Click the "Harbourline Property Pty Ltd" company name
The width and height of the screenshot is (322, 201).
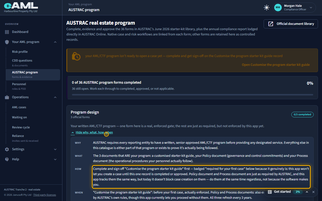point(21,11)
